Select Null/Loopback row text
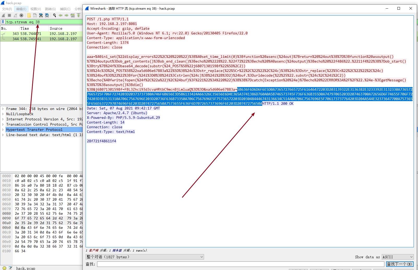 (x=20, y=114)
